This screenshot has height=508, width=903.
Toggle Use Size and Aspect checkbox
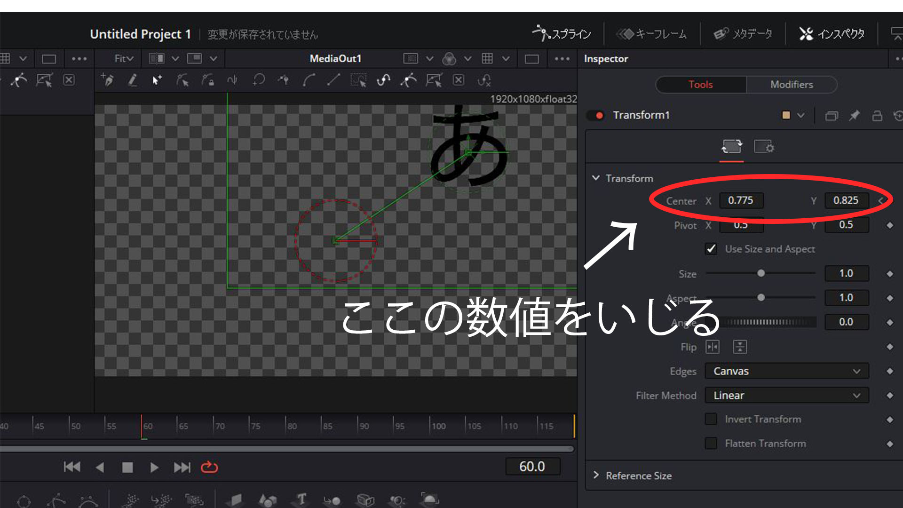point(713,249)
